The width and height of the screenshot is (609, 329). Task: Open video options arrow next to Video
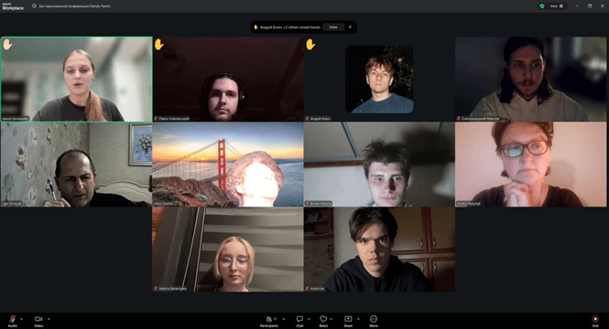pyautogui.click(x=49, y=319)
